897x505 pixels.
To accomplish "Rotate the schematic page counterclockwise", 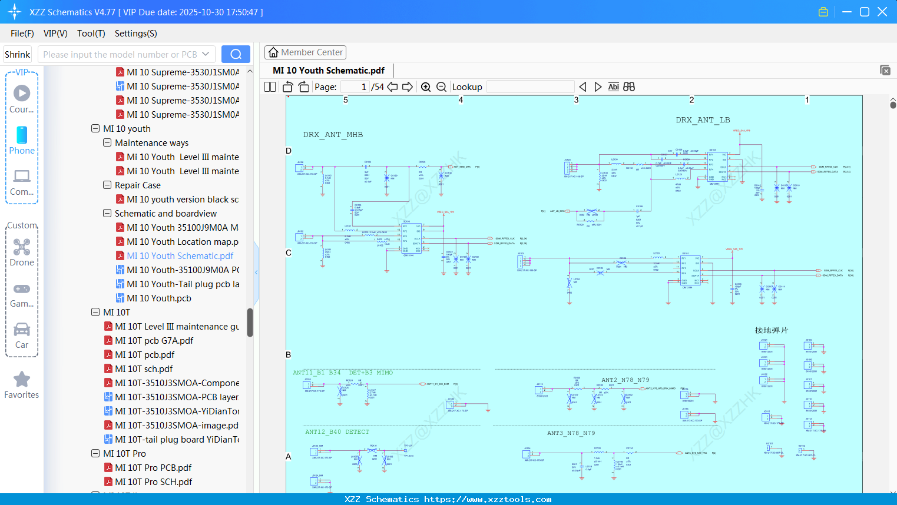I will point(287,87).
